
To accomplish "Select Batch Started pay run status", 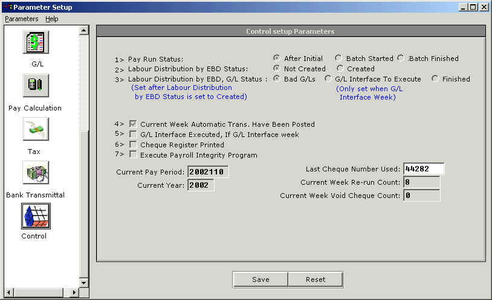I will 338,59.
